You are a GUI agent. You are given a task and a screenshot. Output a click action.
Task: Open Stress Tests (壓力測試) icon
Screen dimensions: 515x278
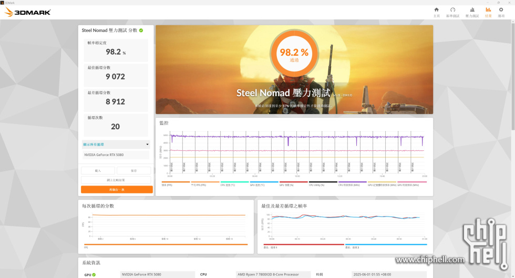[472, 10]
